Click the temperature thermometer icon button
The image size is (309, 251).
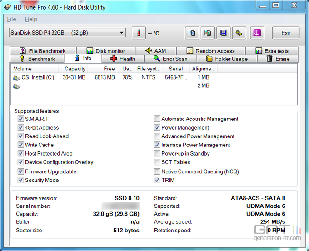click(139, 33)
